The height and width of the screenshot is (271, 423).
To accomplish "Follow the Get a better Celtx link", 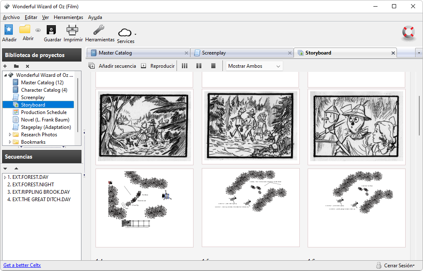I will click(x=22, y=265).
